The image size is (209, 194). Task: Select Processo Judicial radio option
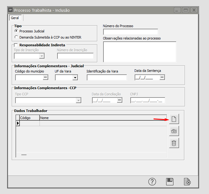(x=16, y=31)
